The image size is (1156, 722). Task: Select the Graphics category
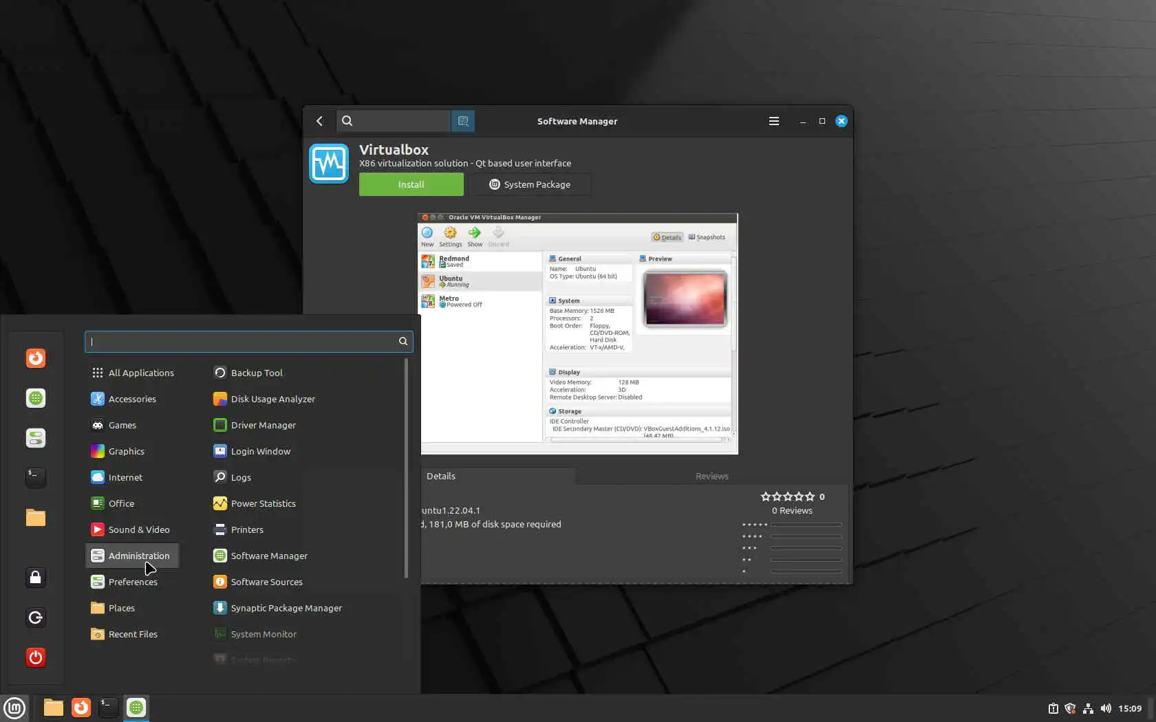[132, 451]
